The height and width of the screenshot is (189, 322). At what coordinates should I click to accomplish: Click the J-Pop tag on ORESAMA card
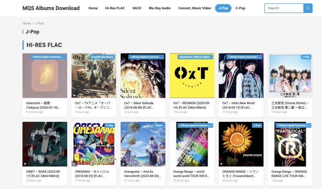click(109, 125)
